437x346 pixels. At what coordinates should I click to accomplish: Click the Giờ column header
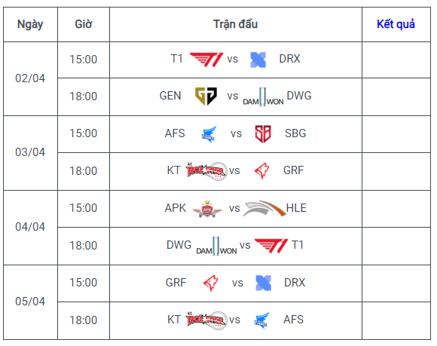click(84, 24)
